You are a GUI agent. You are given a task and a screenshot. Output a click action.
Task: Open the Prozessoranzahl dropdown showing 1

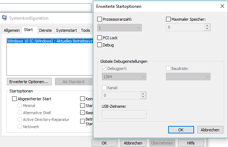[x=119, y=28]
